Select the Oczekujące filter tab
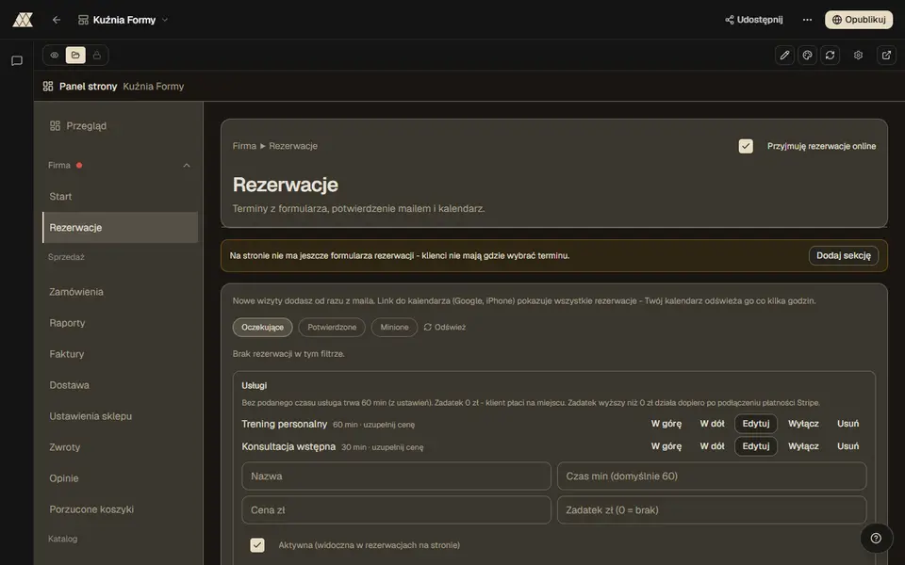905x565 pixels. click(263, 327)
